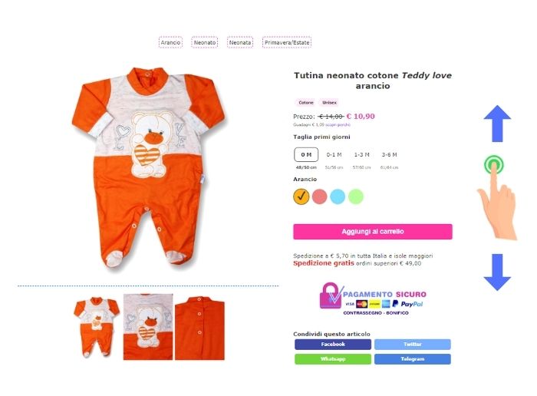Tap the green touch circle icon
Viewport: 537px width, 396px height.
tap(493, 165)
